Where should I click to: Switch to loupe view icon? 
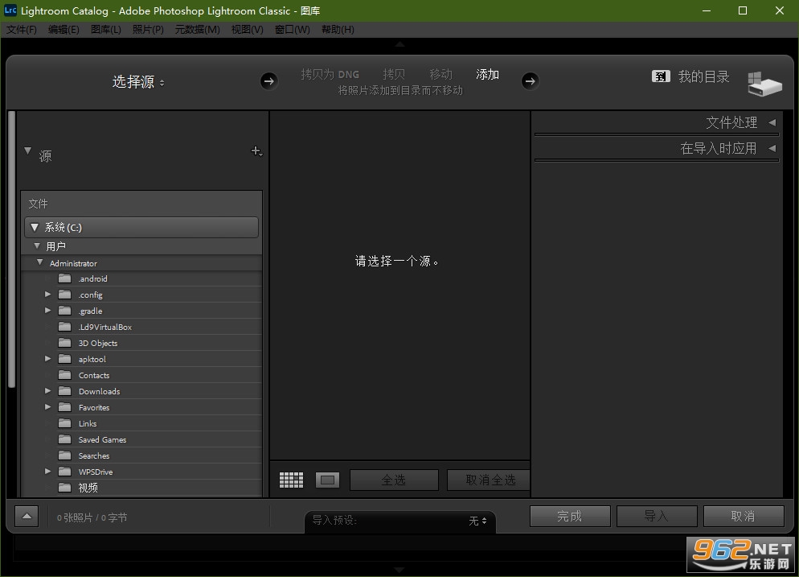328,480
